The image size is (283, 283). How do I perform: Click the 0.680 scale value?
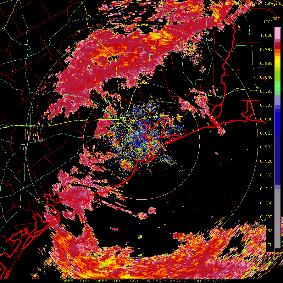coord(266,119)
